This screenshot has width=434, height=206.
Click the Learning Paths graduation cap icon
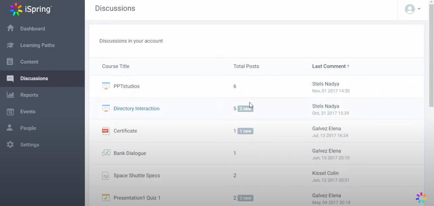coord(10,45)
